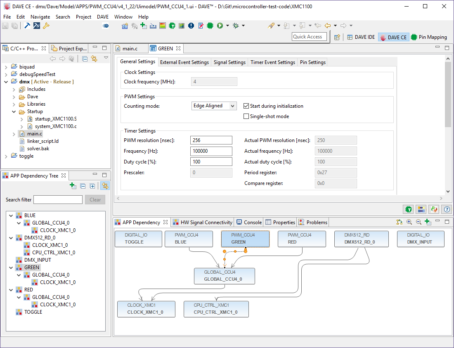Screen dimensions: 454x348
Task: Open the DAVE menu
Action: tap(103, 17)
